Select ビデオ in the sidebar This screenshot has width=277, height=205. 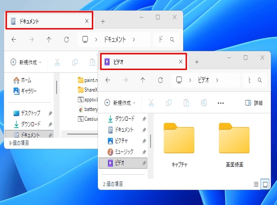coord(123,163)
